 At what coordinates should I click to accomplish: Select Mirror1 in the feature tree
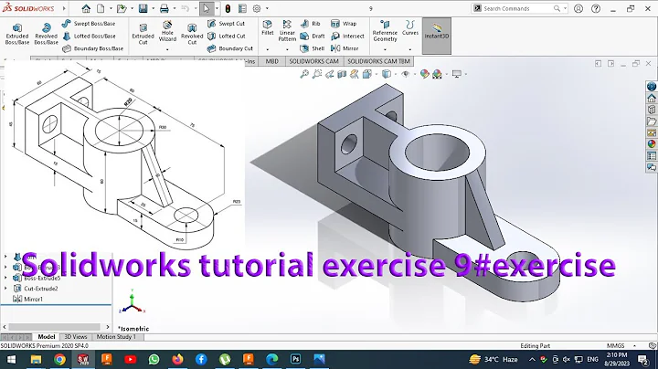coord(28,299)
